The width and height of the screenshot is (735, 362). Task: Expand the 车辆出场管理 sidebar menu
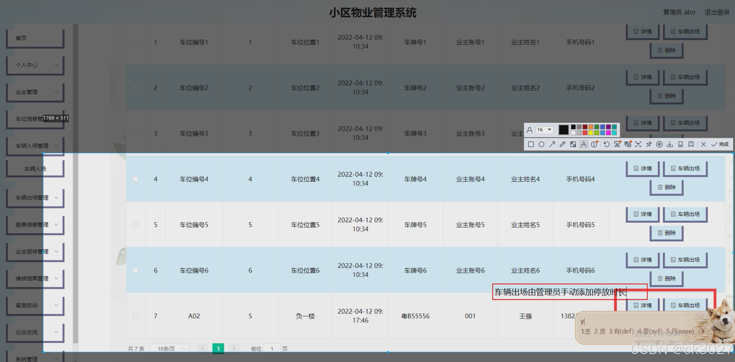pos(35,198)
